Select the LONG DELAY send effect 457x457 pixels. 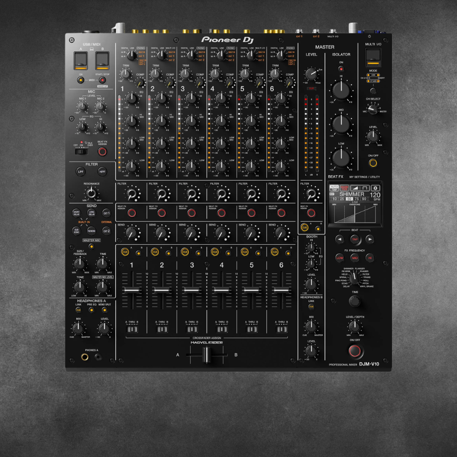tap(91, 213)
